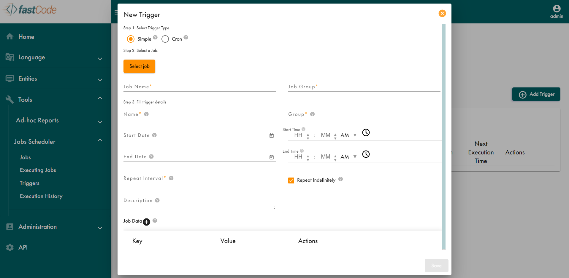Viewport: 569px width, 278px height.
Task: Show help for Simple trigger type
Action: (155, 37)
